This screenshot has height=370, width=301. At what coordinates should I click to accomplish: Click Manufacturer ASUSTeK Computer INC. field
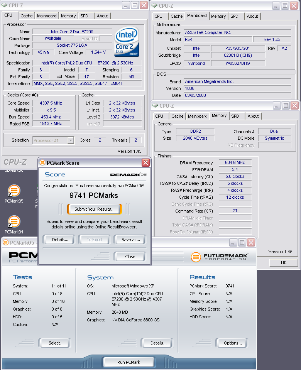coord(237,32)
